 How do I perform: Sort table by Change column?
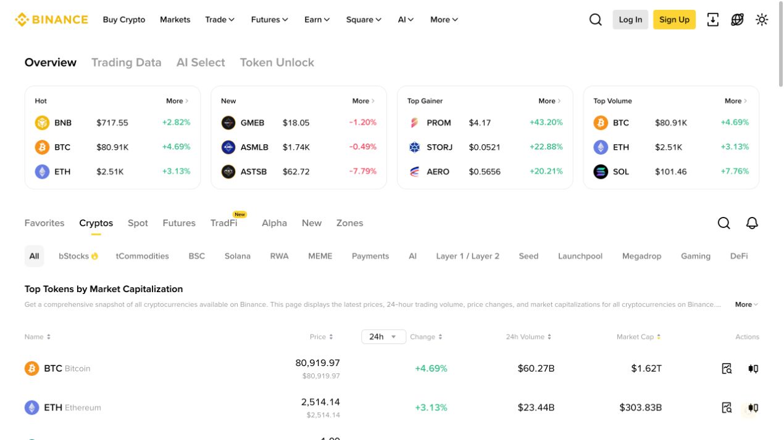pyautogui.click(x=427, y=336)
